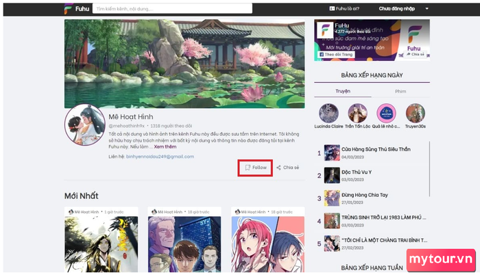Screen dimensions: 480x277
Task: Open 'TÔI CHỈ LÀ MỘT CHÀNG TRAI BÌNH T...' entry
Action: tap(384, 240)
